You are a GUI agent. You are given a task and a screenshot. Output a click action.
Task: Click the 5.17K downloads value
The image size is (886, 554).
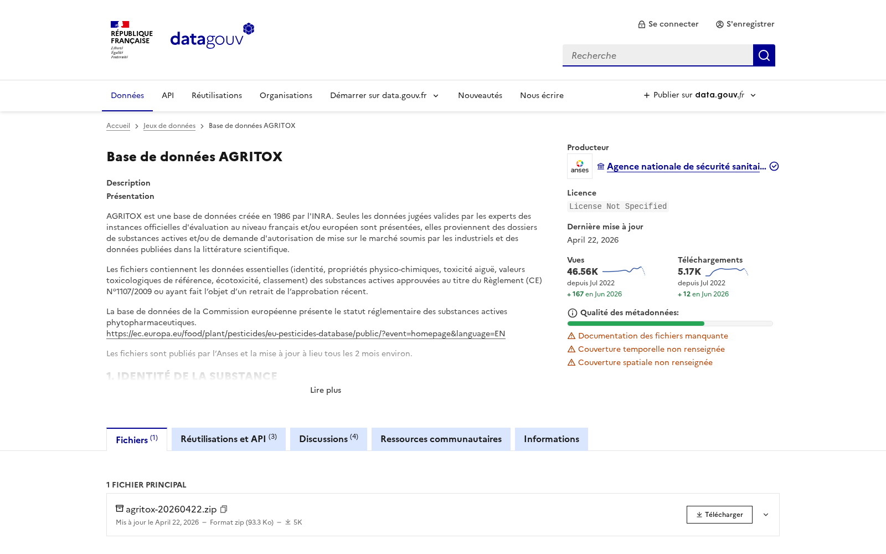point(689,271)
